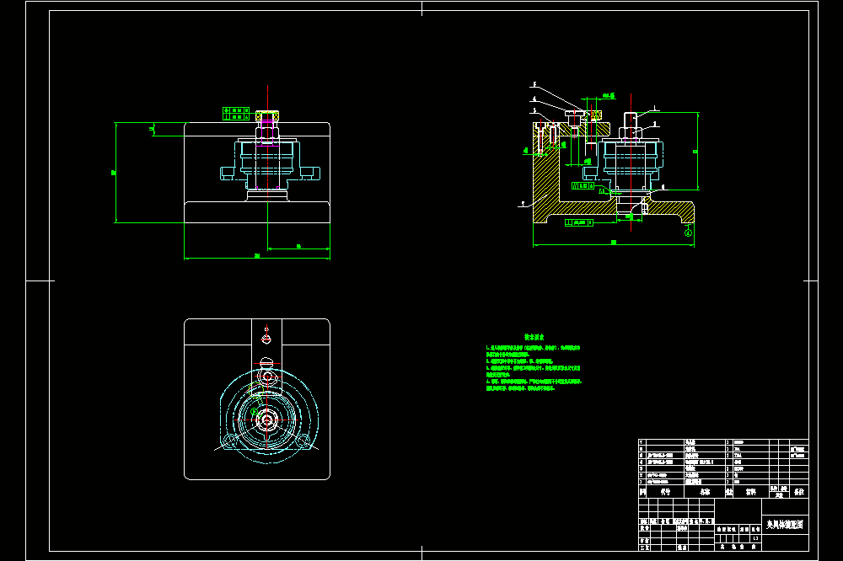Select the yellow knurled nut atop the front view
The height and width of the screenshot is (561, 843).
(x=267, y=115)
